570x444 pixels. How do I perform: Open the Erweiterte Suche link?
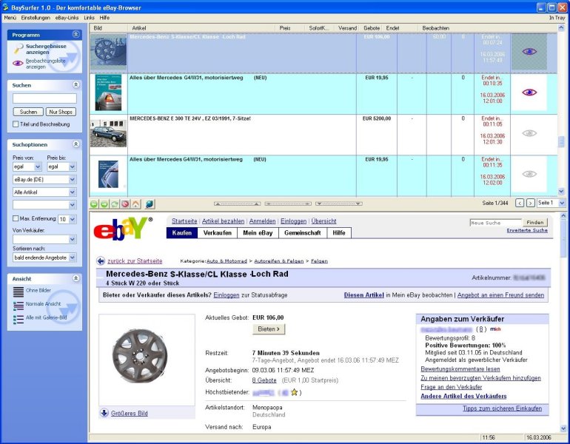coord(527,230)
